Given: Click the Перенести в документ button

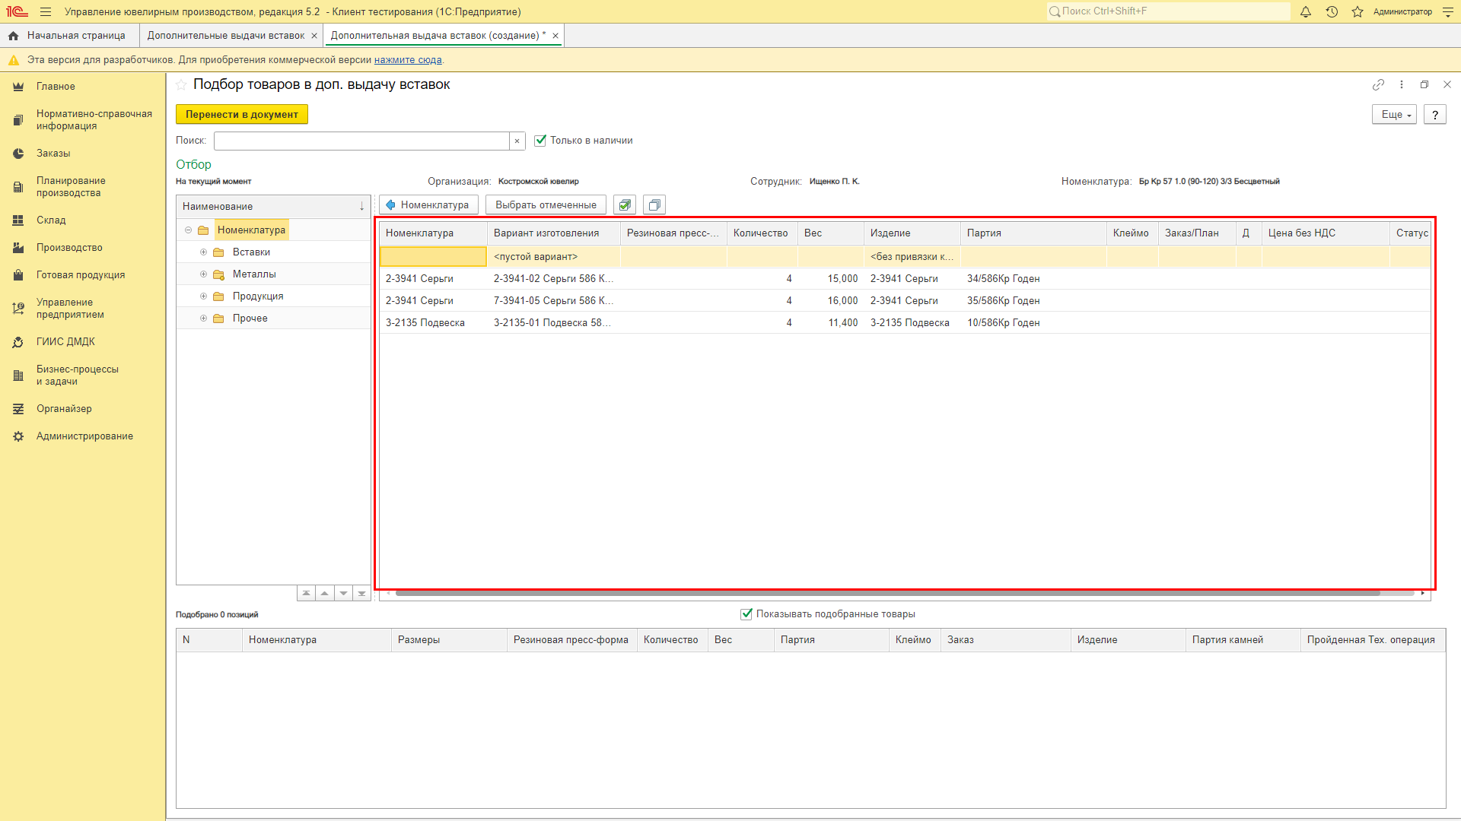Looking at the screenshot, I should pos(240,113).
